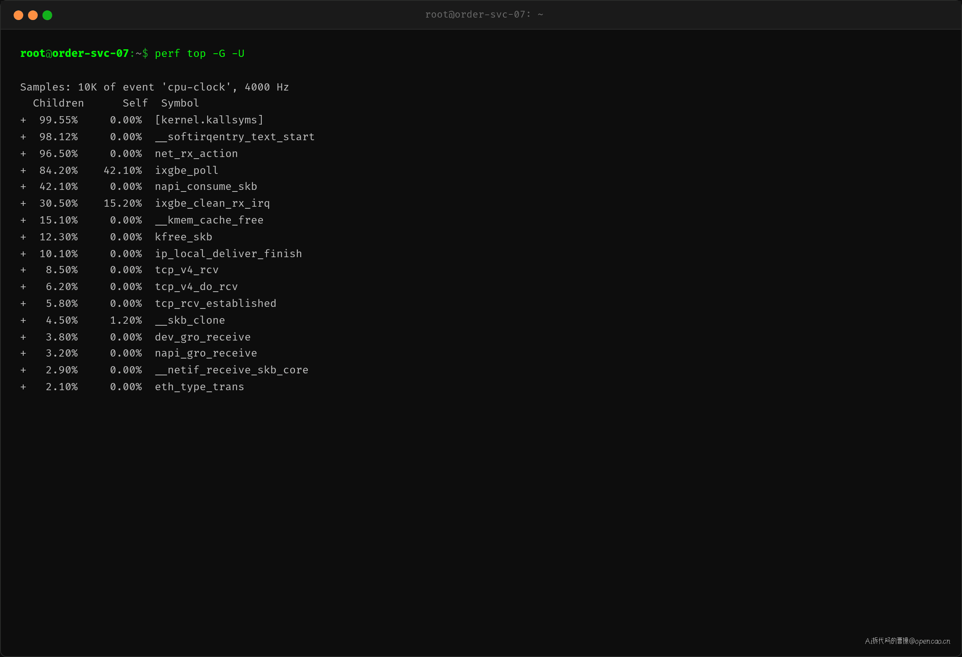Screen dimensions: 962x657
Task: Select the ip_local_deliver_finish symbol
Action: 228,254
